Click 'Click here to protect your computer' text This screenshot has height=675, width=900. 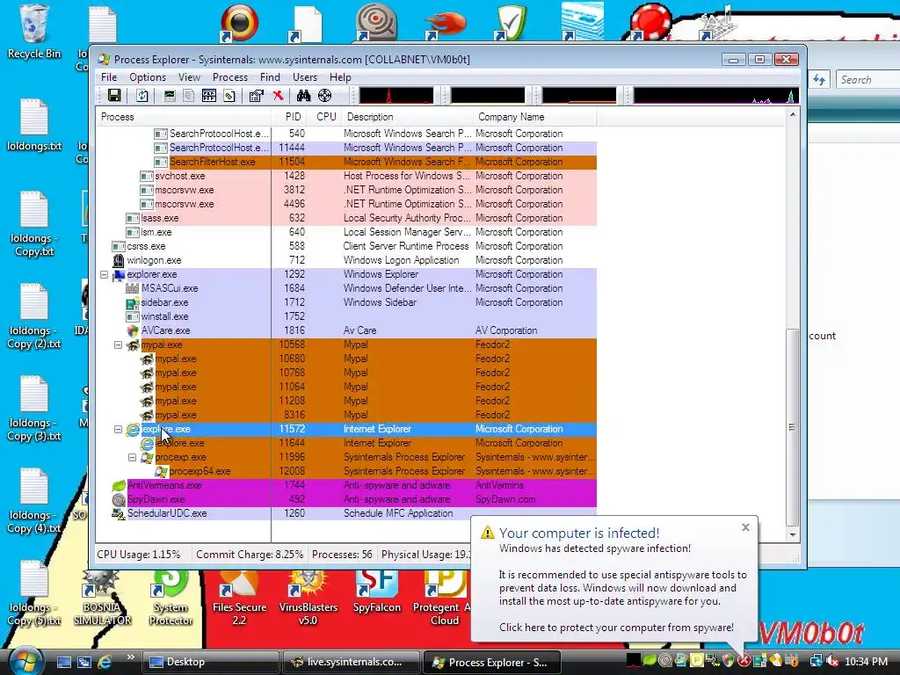pos(616,628)
